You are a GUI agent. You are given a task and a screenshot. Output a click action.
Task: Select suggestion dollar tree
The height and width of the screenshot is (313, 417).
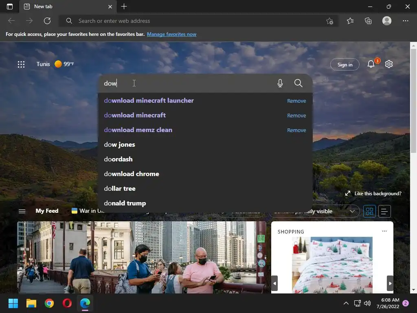point(120,188)
